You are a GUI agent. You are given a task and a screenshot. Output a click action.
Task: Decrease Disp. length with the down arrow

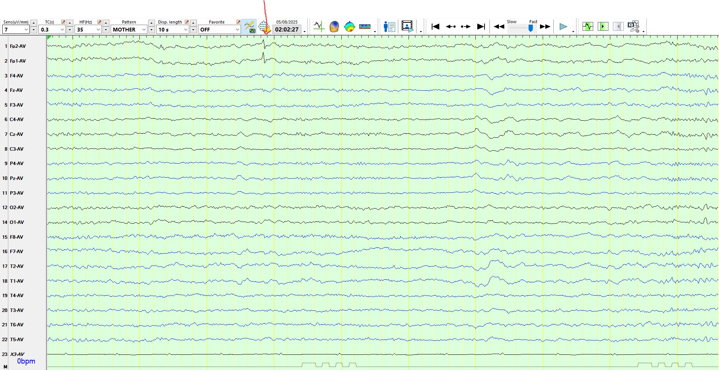(x=193, y=30)
